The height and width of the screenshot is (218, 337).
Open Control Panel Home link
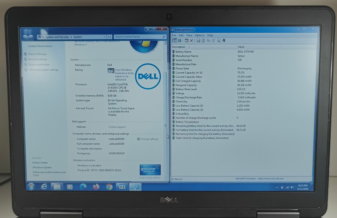(x=40, y=46)
